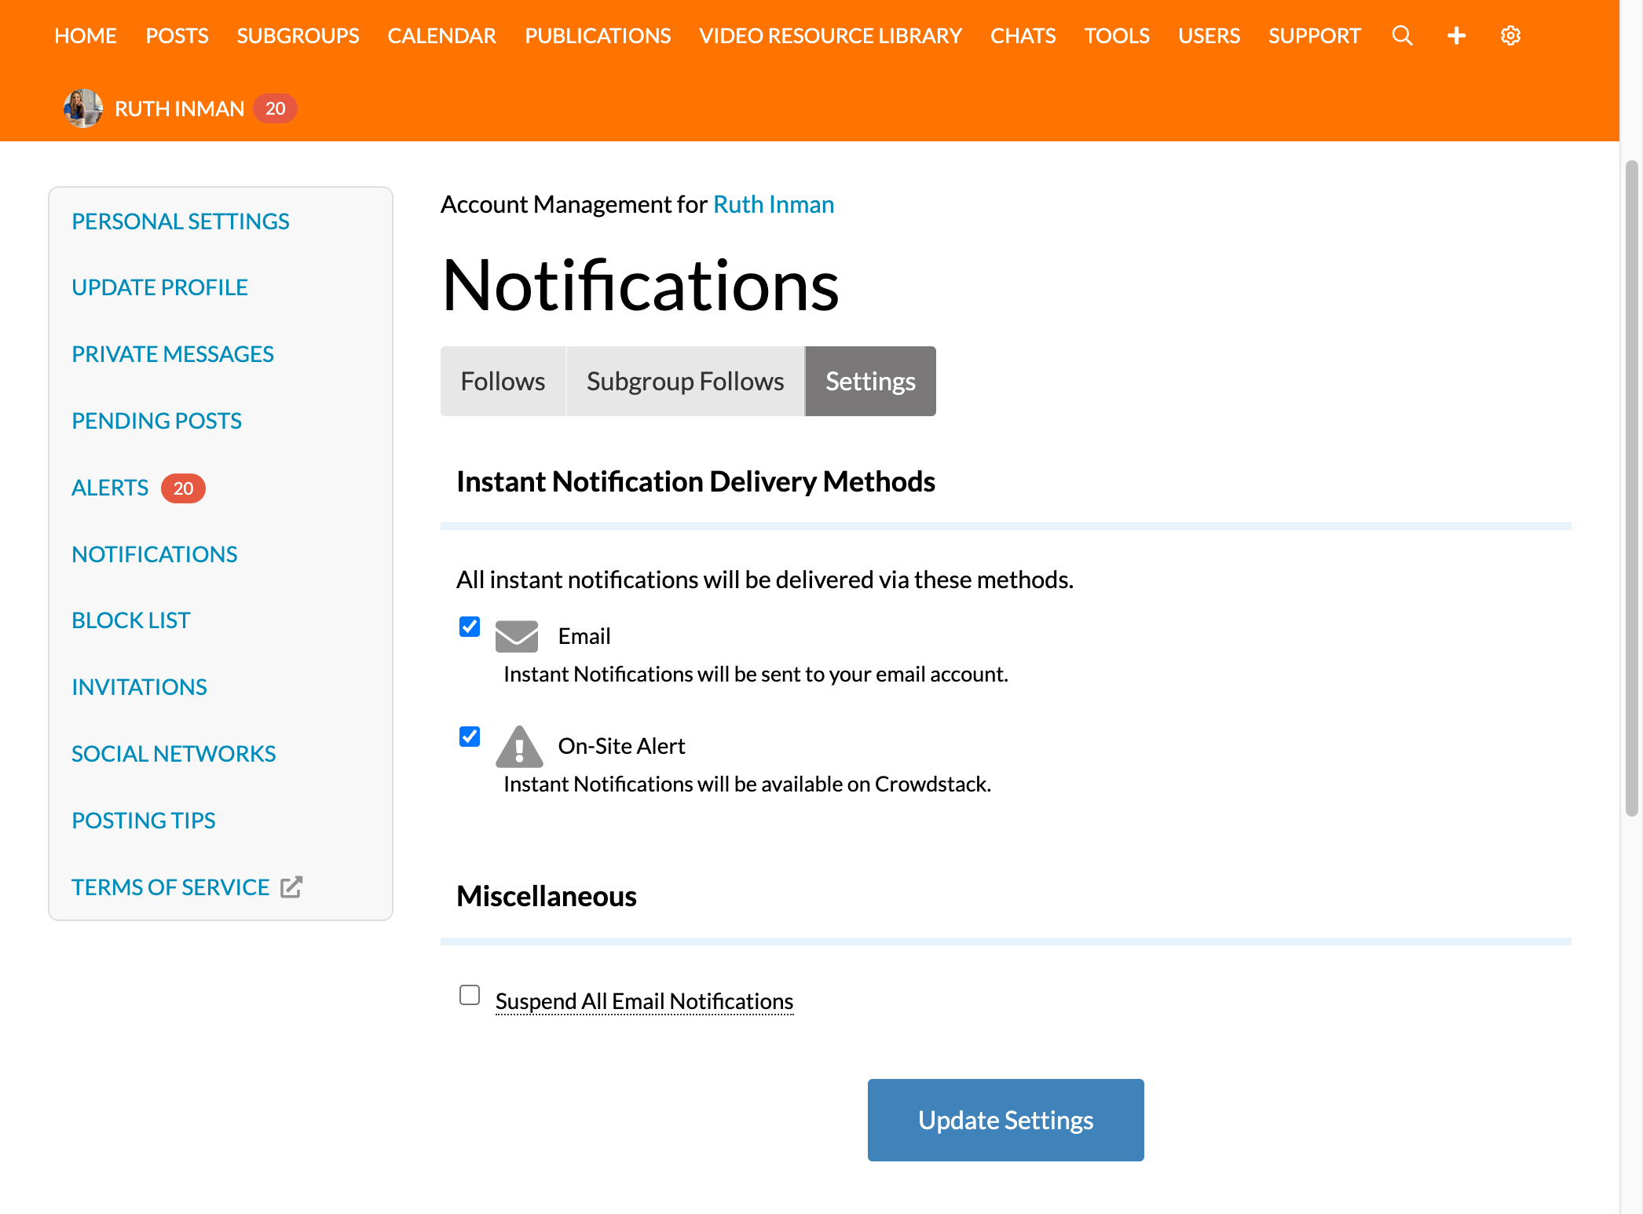Open the search magnifier icon

coord(1402,35)
